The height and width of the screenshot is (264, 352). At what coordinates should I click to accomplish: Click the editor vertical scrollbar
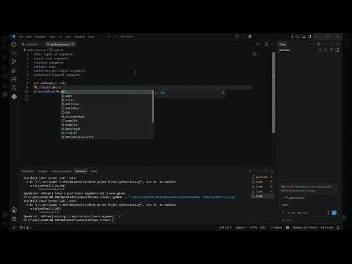[273, 92]
